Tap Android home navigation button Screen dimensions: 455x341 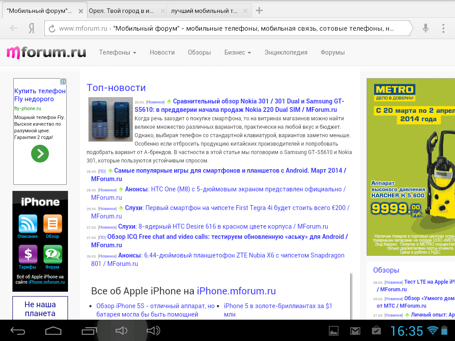[x=53, y=330]
